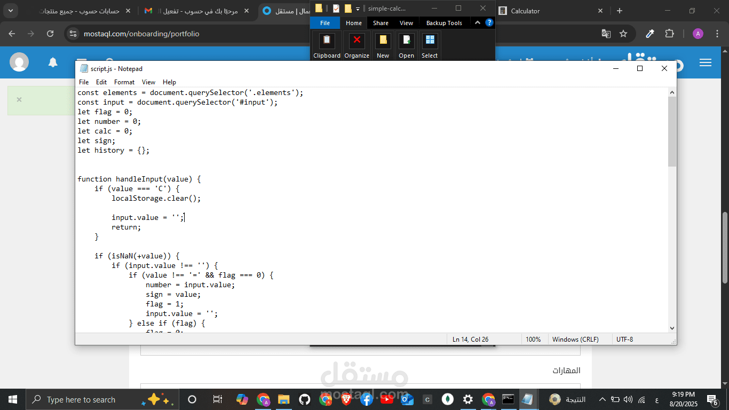Click the New group icon in Explorer
This screenshot has width=729, height=410.
point(383,45)
